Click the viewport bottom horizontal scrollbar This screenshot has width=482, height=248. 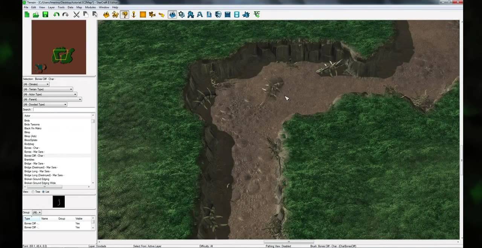tap(279, 242)
